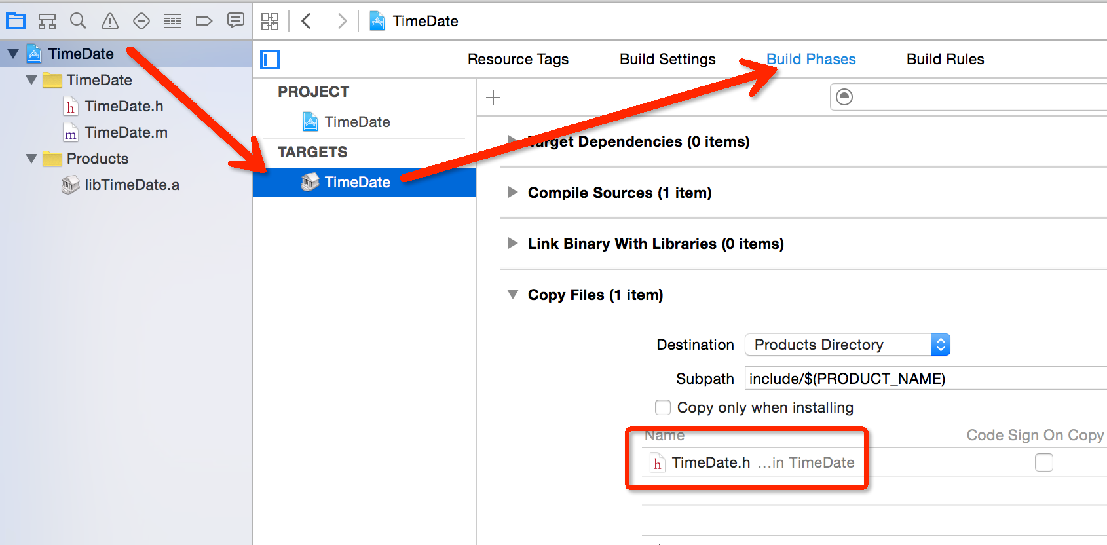1107x545 pixels.
Task: Open the Report navigator speech bubble icon
Action: (235, 20)
